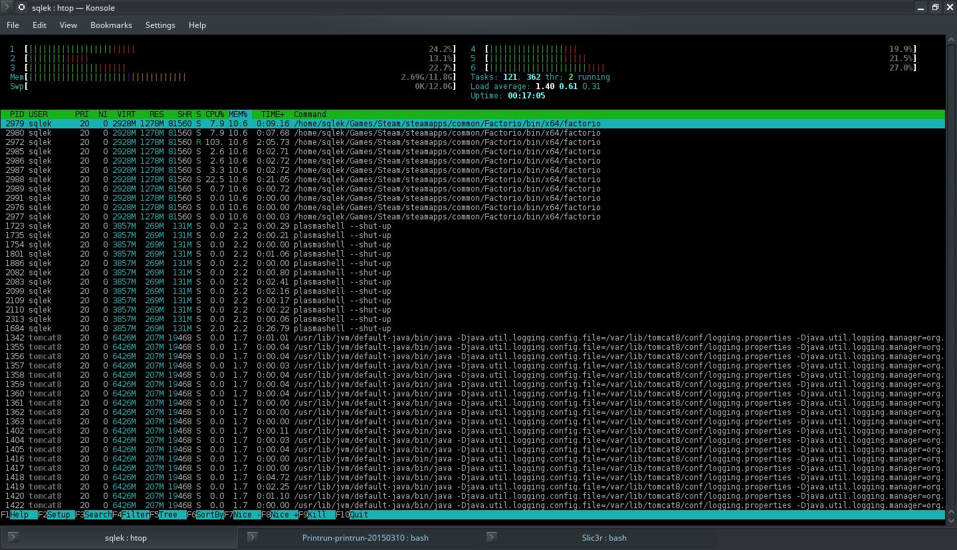The image size is (957, 550).
Task: Minimize the Konsole window
Action: (921, 7)
